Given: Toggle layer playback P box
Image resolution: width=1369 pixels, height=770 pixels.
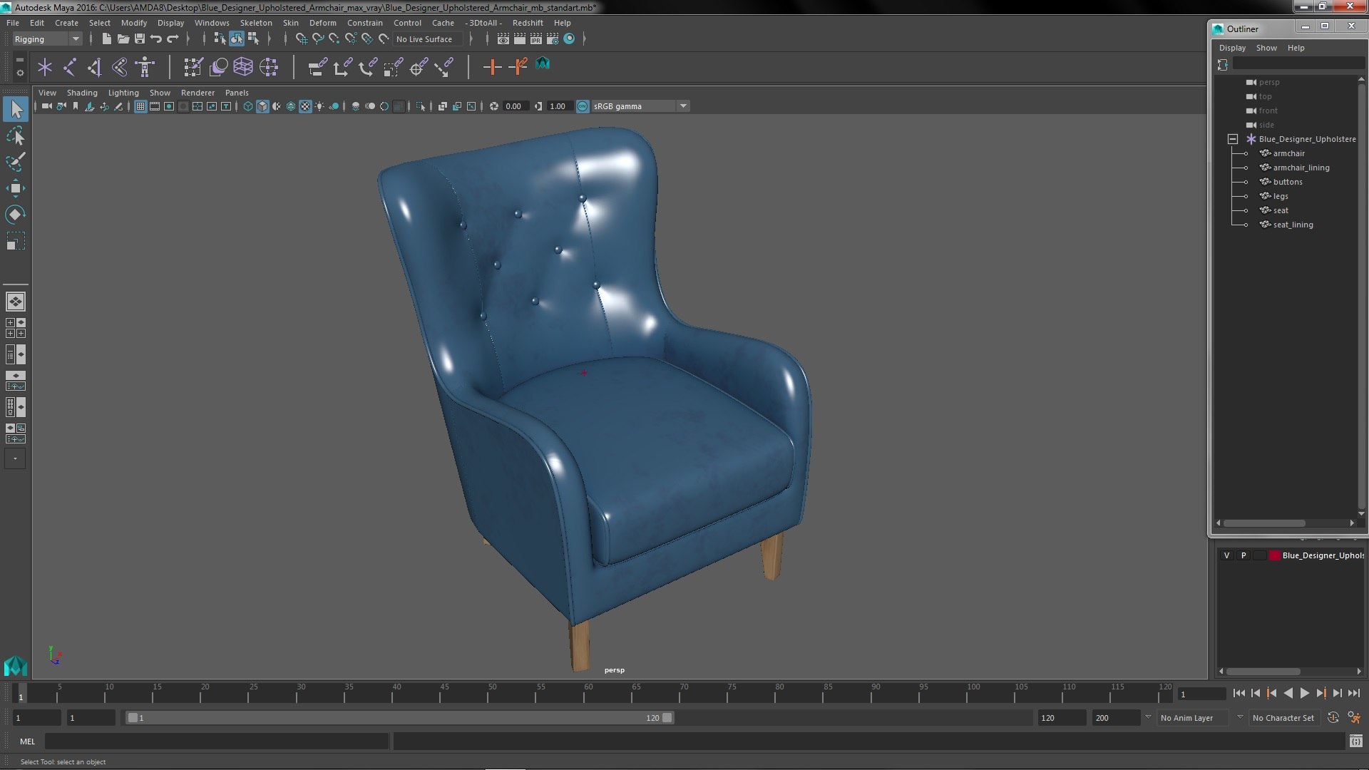Looking at the screenshot, I should [x=1244, y=555].
